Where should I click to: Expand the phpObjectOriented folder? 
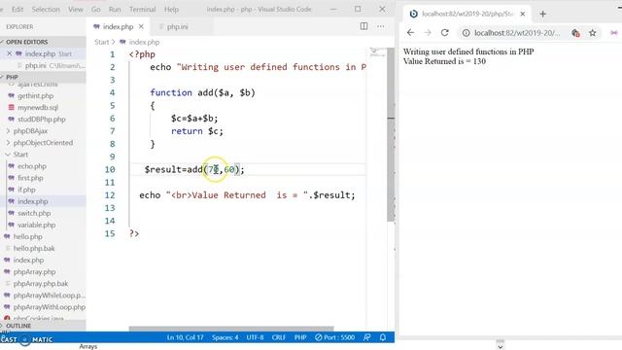[43, 143]
